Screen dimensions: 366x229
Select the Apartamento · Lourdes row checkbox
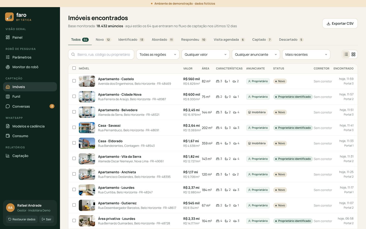[x=74, y=190]
